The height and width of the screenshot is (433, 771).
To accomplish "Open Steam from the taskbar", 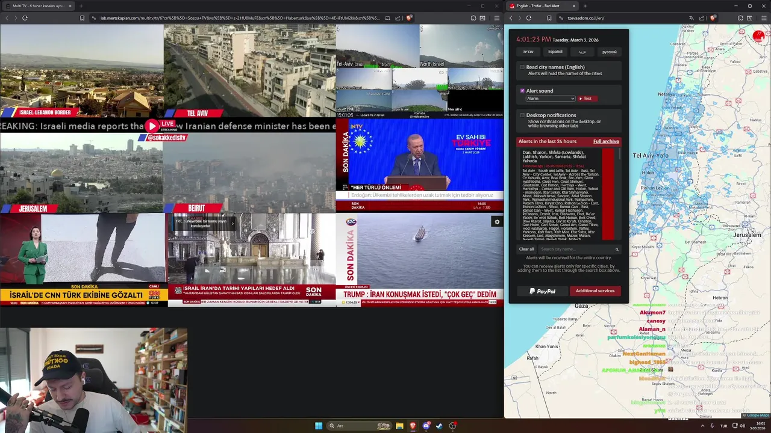I will click(439, 426).
